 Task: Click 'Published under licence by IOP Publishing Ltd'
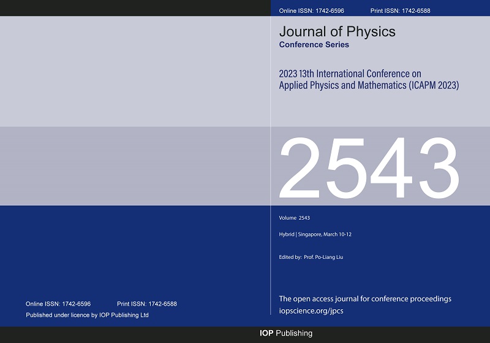[x=87, y=315]
